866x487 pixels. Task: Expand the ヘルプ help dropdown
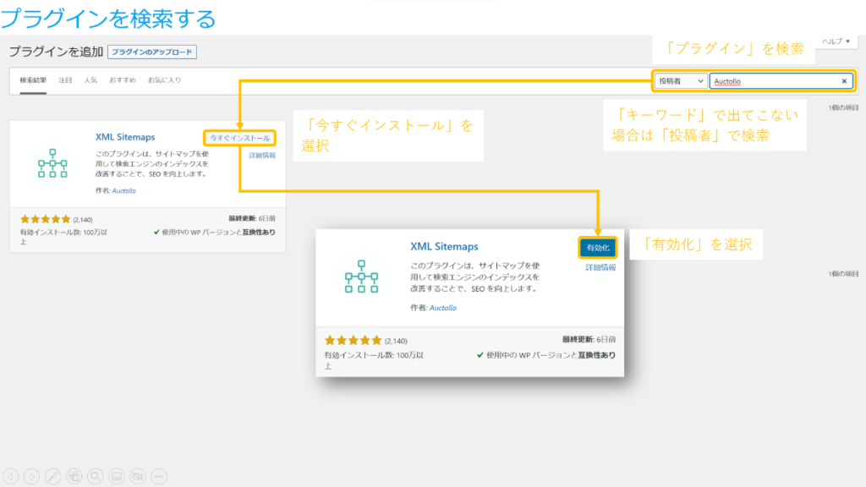(x=836, y=41)
